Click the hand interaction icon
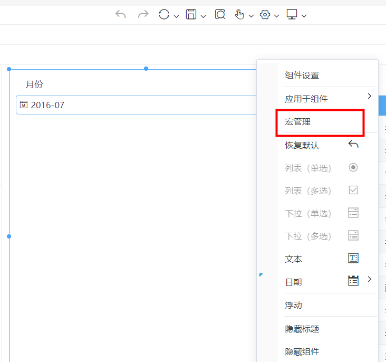Viewport: 386px width, 362px height. (239, 14)
